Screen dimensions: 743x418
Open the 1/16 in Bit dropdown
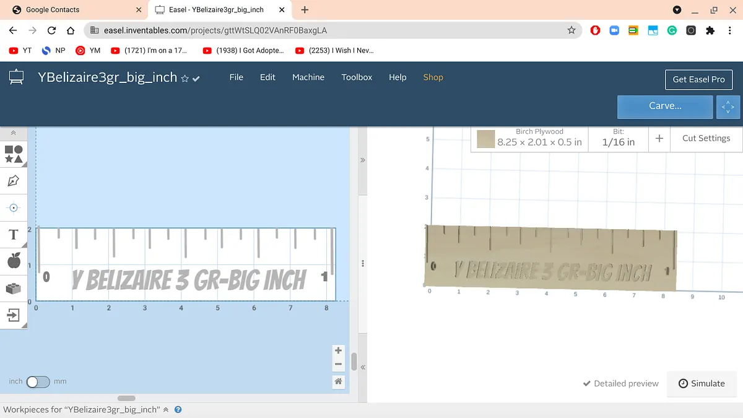tap(618, 138)
